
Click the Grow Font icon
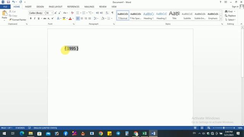56,13
